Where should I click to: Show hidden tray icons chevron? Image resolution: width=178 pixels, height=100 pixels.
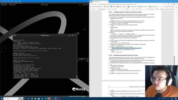(158, 99)
